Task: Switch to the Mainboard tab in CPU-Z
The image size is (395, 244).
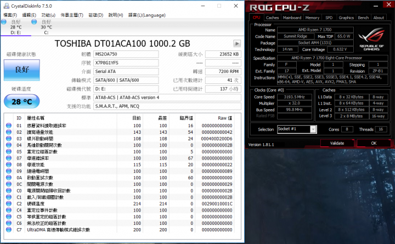Action: pos(292,18)
